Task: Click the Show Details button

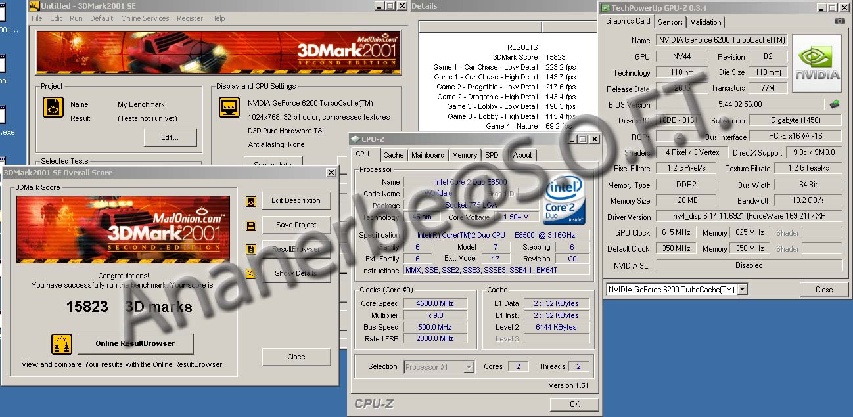Action: (296, 274)
